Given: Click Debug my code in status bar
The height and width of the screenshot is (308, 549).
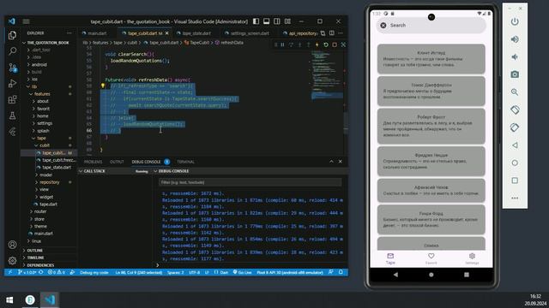Looking at the screenshot, I should click(94, 272).
